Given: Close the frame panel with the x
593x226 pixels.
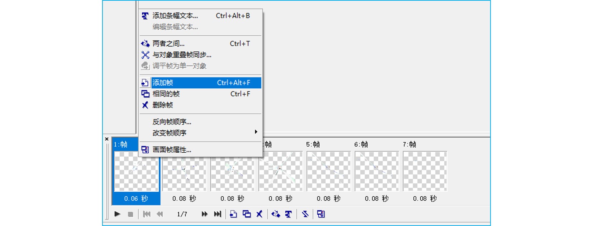Looking at the screenshot, I should coord(107,139).
